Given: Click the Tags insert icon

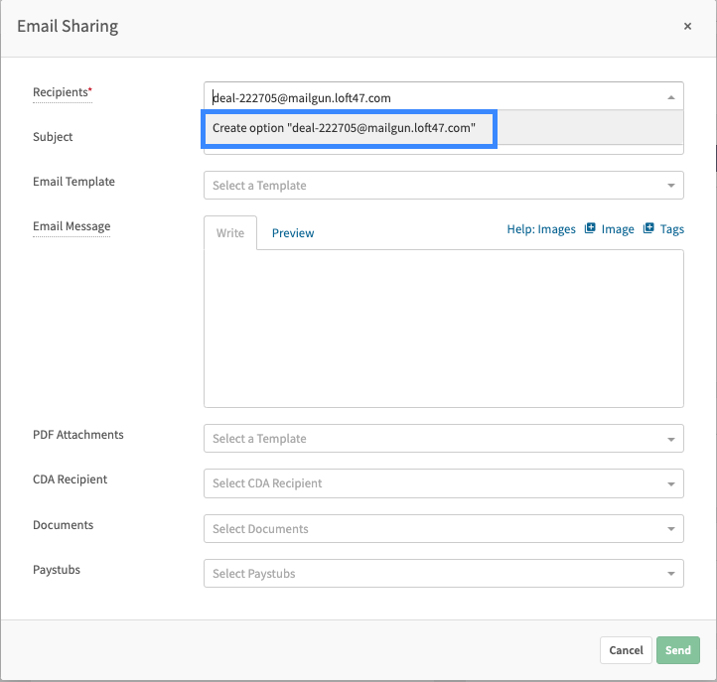Looking at the screenshot, I should 648,228.
